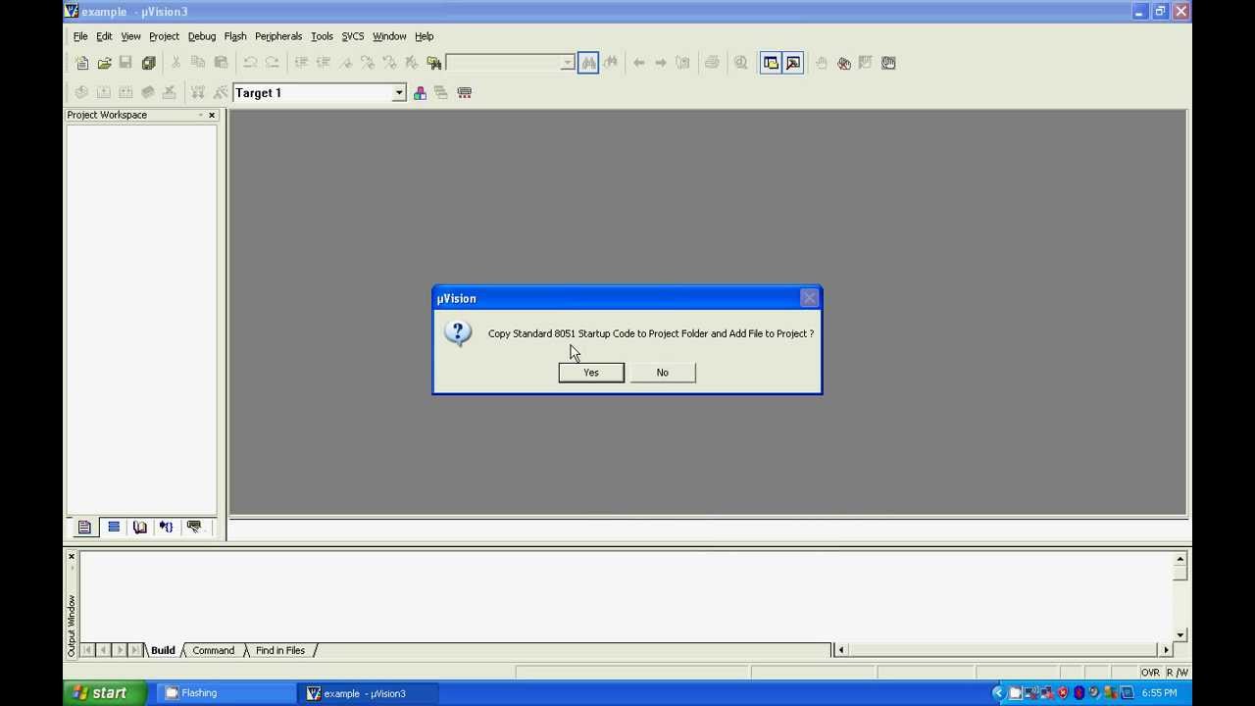Click the system tray clock 6:55 PM
This screenshot has height=706, width=1255.
[1159, 693]
